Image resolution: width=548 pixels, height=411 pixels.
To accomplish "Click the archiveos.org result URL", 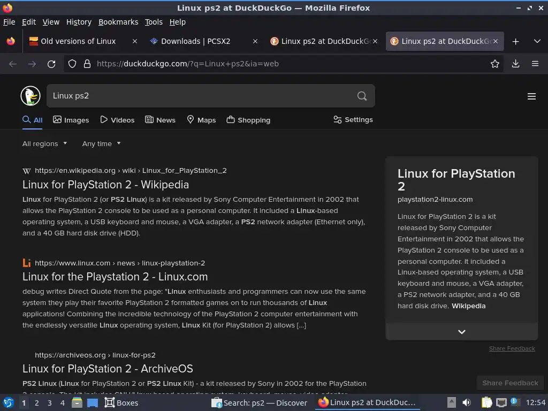I will coord(95,355).
